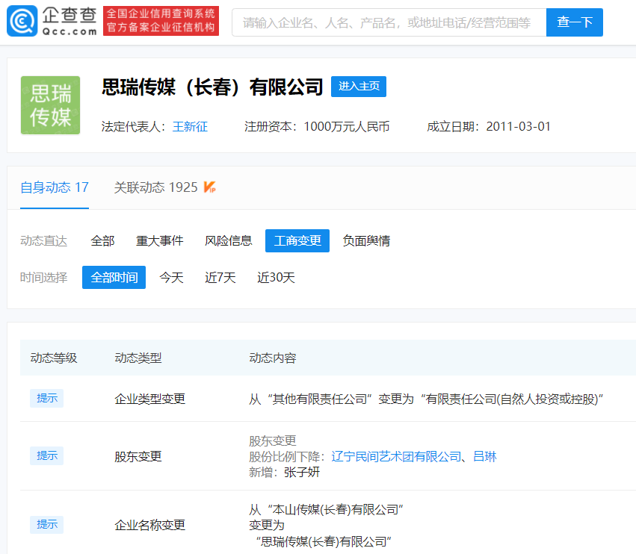Choose 全部时间 time range
This screenshot has height=554, width=636.
click(114, 278)
